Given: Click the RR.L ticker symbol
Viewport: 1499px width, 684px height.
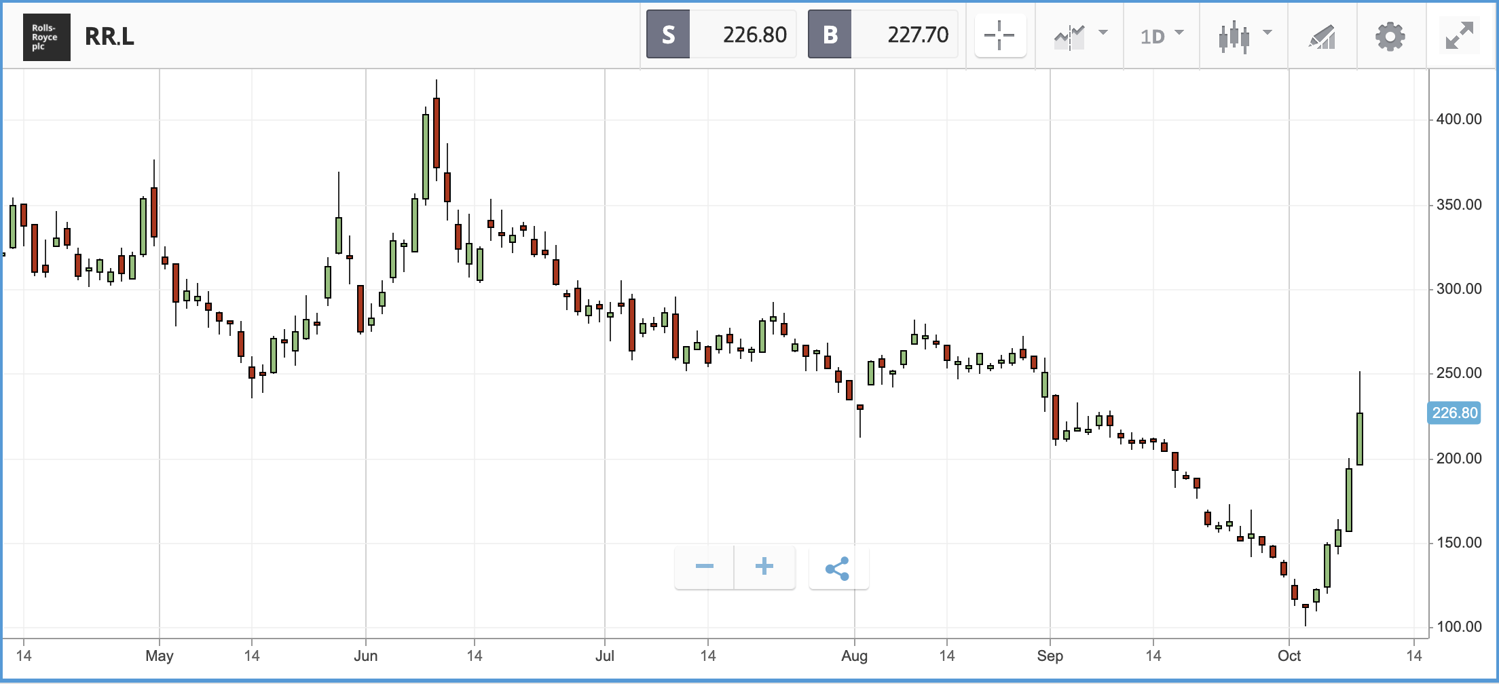Looking at the screenshot, I should point(109,37).
